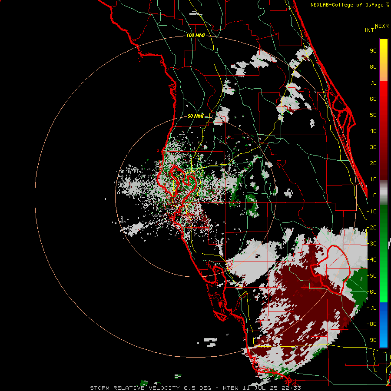Click the -60 value on velocity scale
391x391 pixels.
(371, 292)
